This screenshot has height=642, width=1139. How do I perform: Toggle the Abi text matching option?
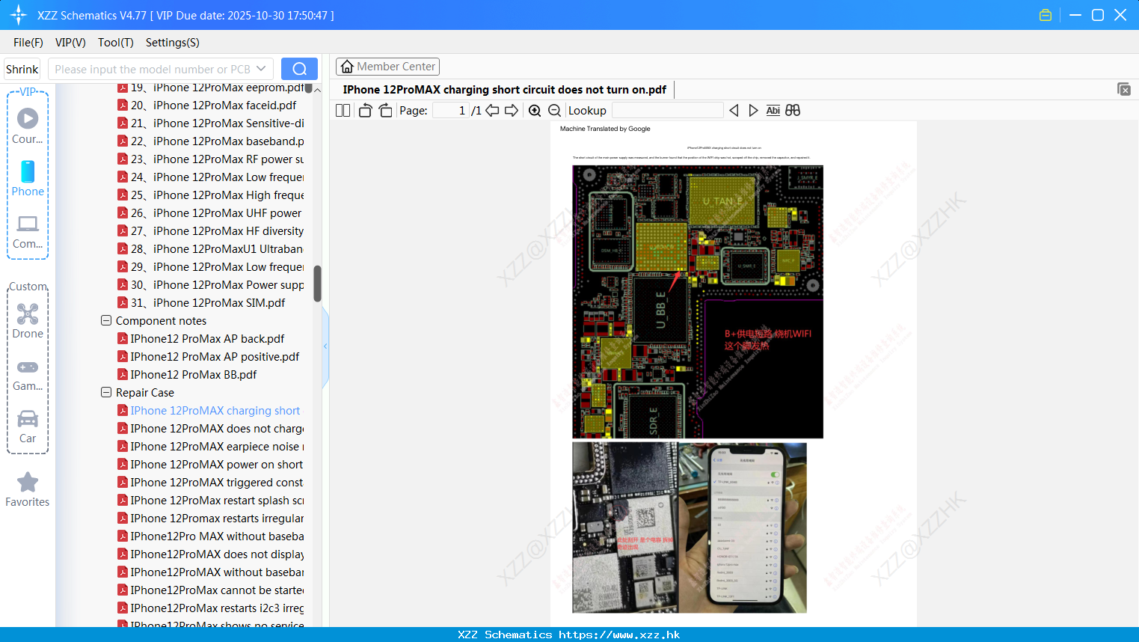[773, 110]
